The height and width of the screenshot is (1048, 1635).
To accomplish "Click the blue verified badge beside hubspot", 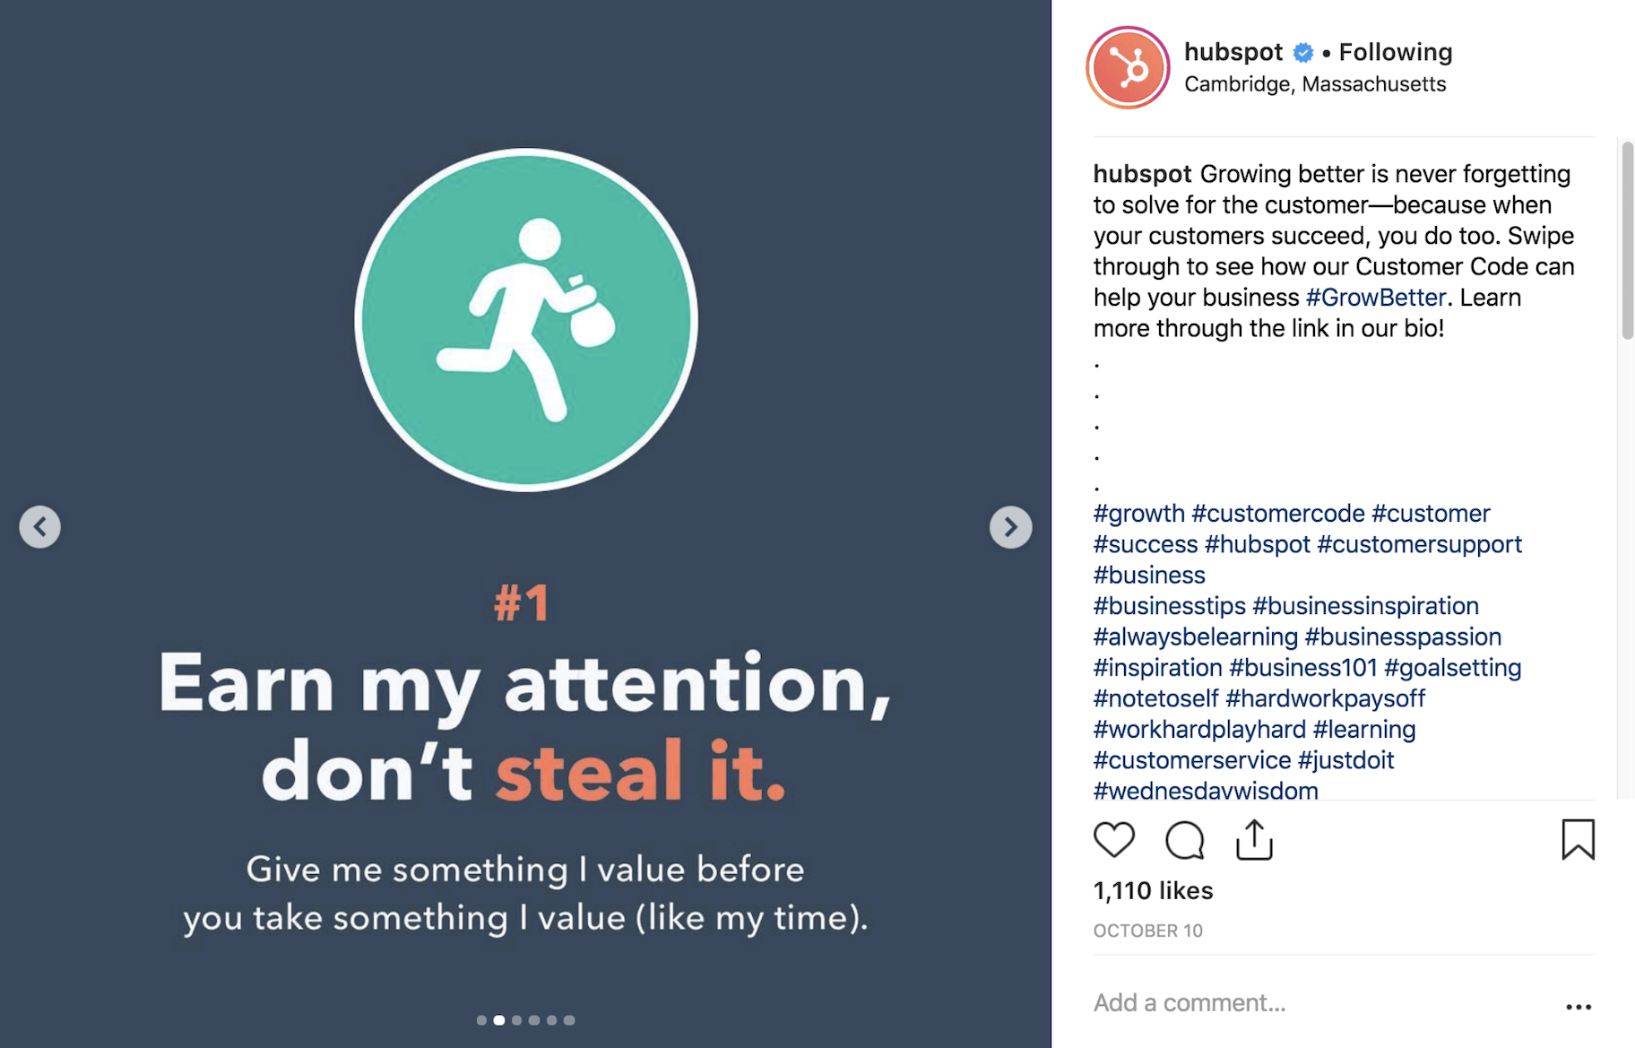I will (x=1302, y=52).
